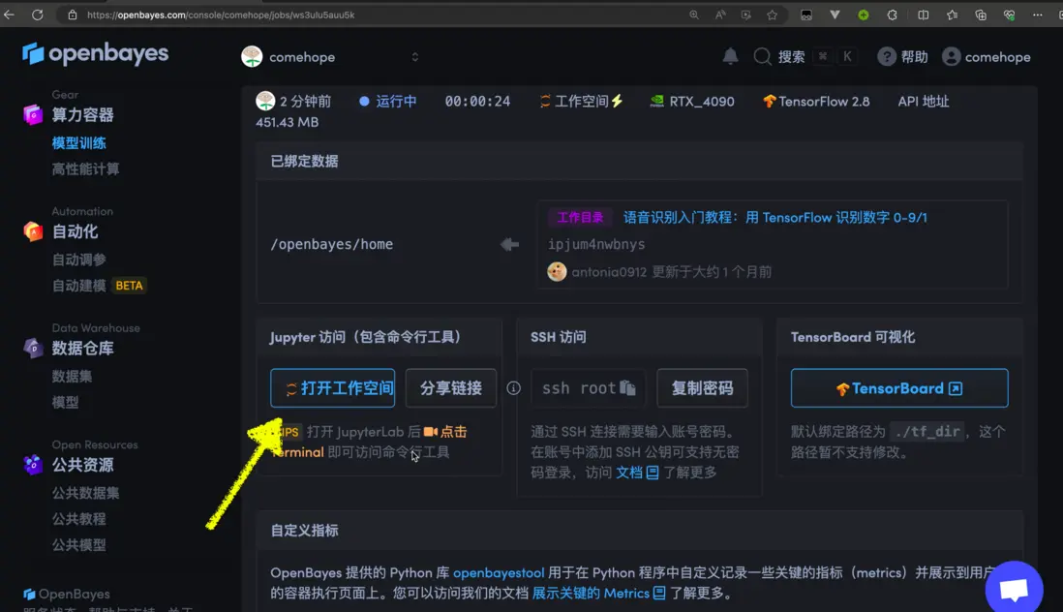1063x612 pixels.
Task: Click the 公共资源 sidebar icon
Action: 33,464
